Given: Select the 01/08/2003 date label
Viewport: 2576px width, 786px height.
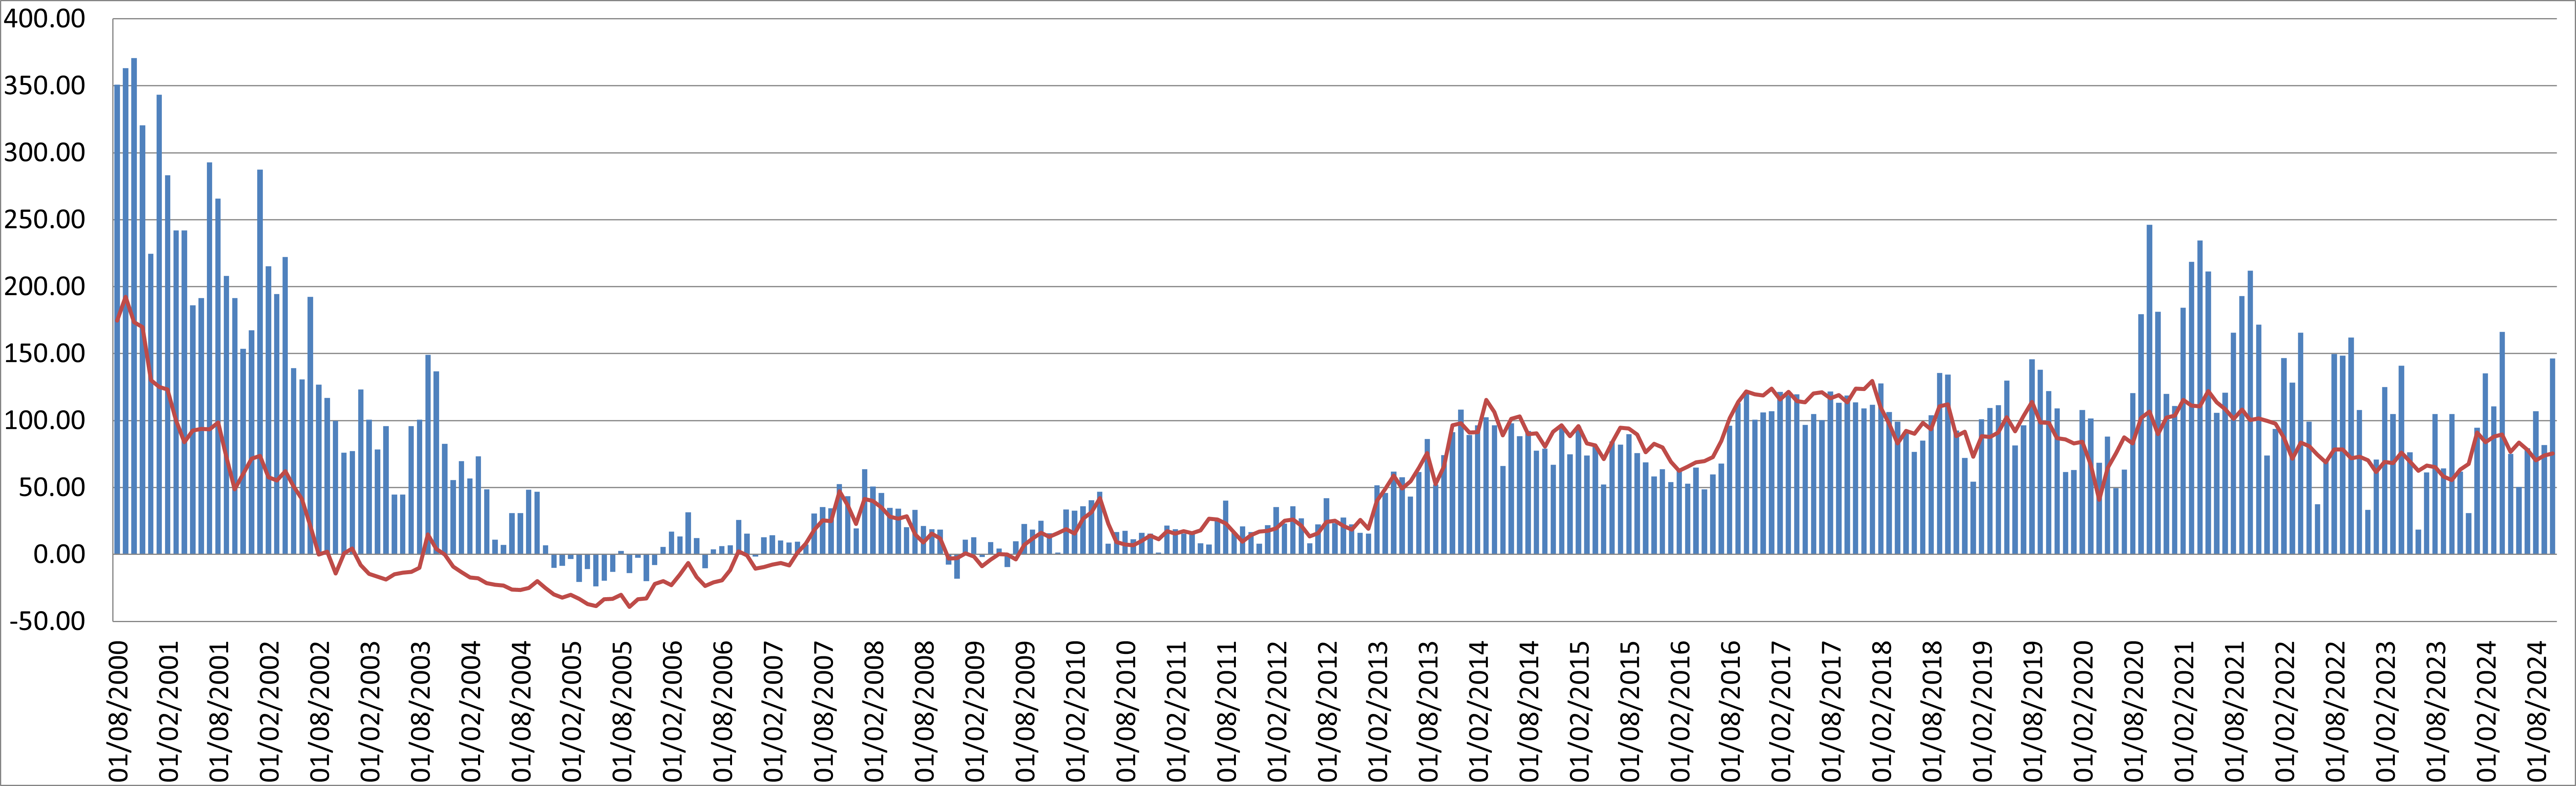Looking at the screenshot, I should [420, 712].
